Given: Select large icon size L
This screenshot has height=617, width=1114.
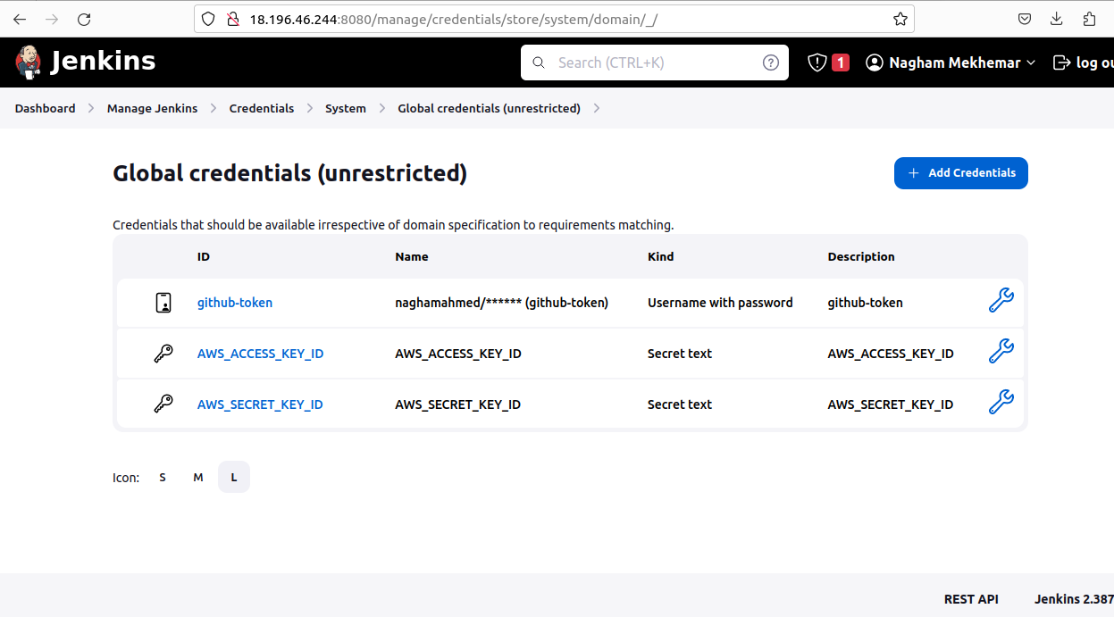Looking at the screenshot, I should click(x=234, y=477).
